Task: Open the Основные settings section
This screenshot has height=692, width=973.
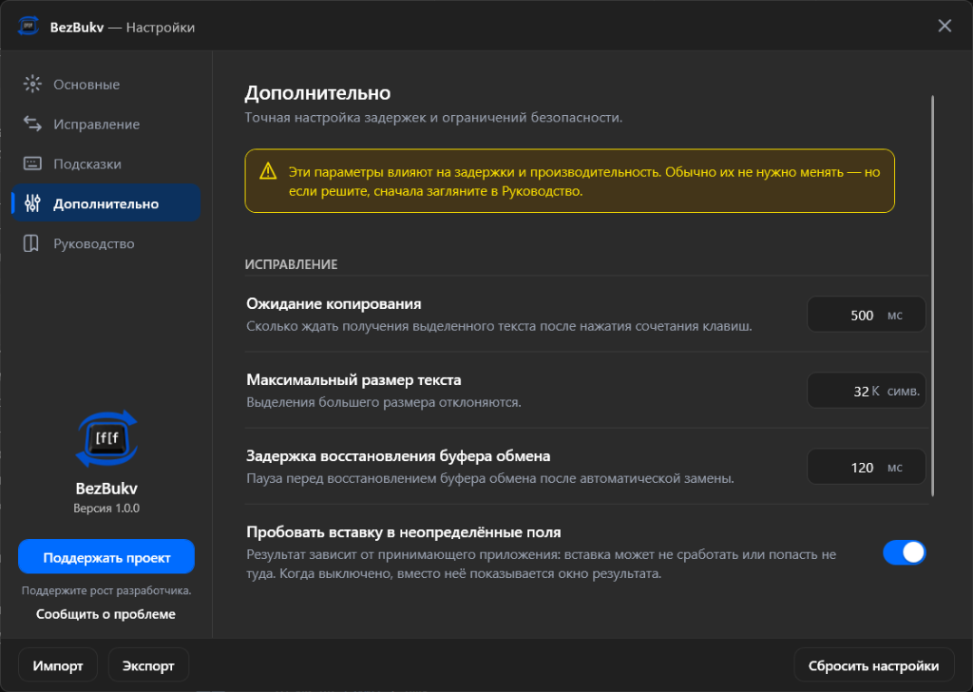Action: [x=106, y=84]
